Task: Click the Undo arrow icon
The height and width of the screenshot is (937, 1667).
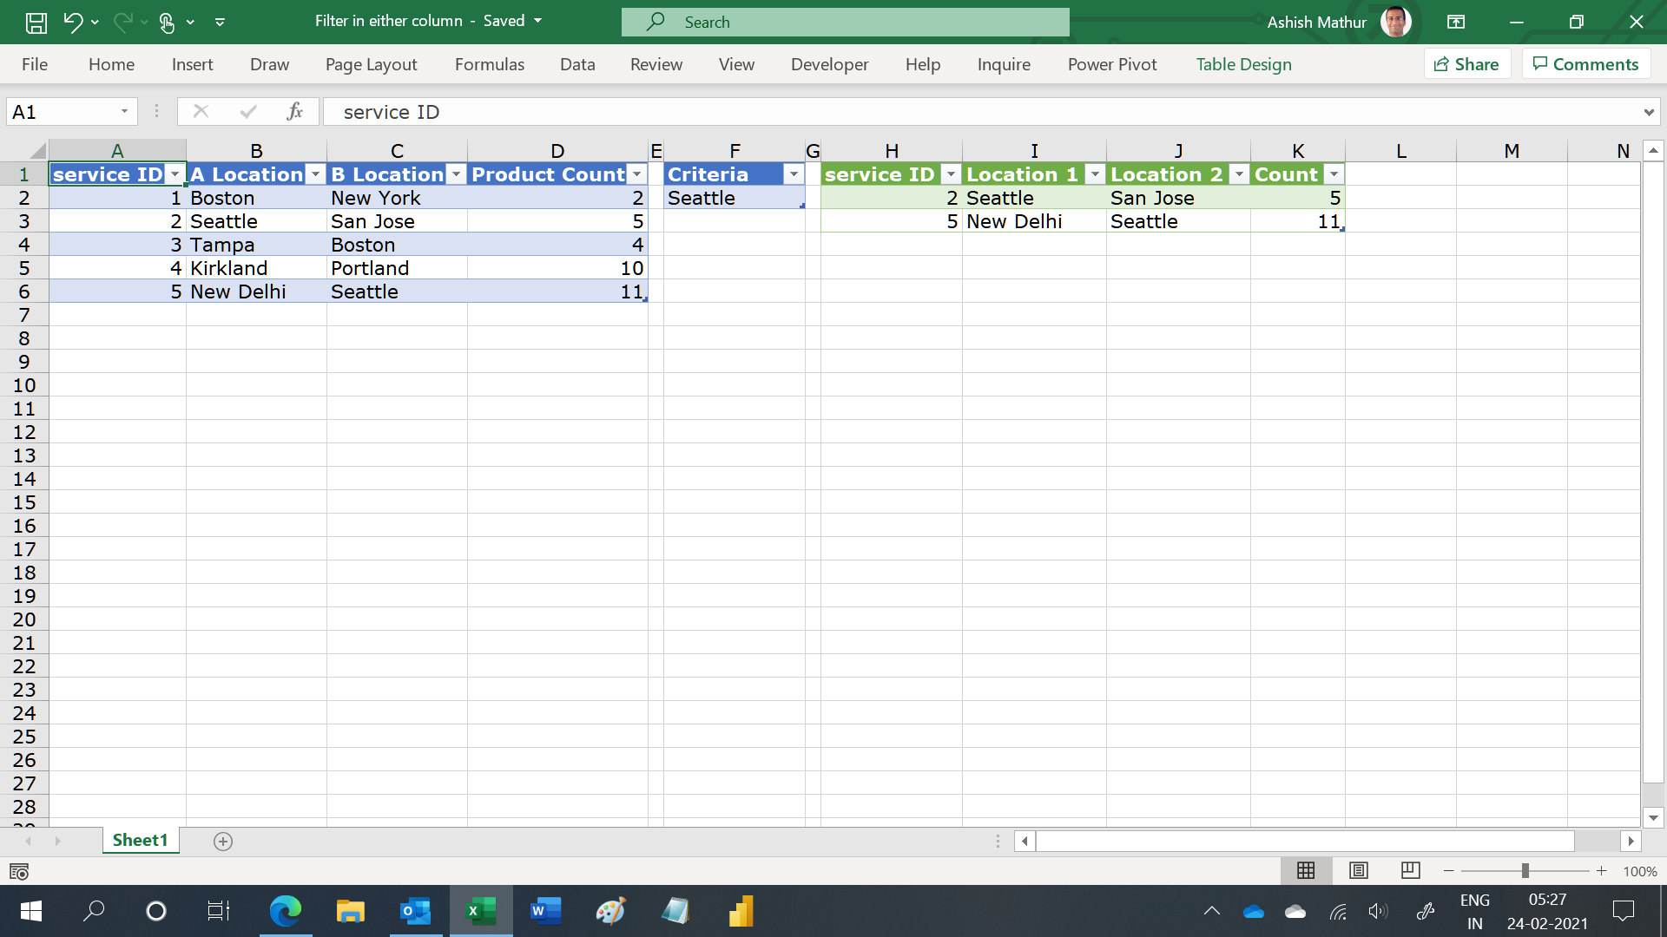Action: click(x=73, y=23)
